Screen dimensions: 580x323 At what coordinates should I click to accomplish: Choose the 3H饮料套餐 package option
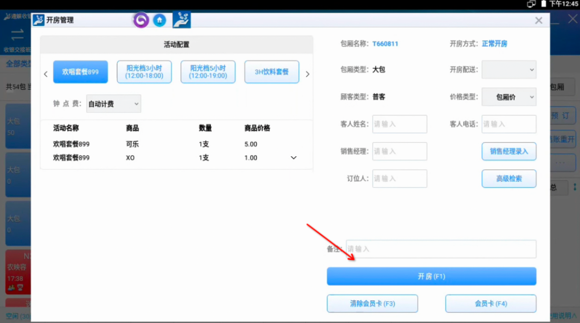point(272,71)
